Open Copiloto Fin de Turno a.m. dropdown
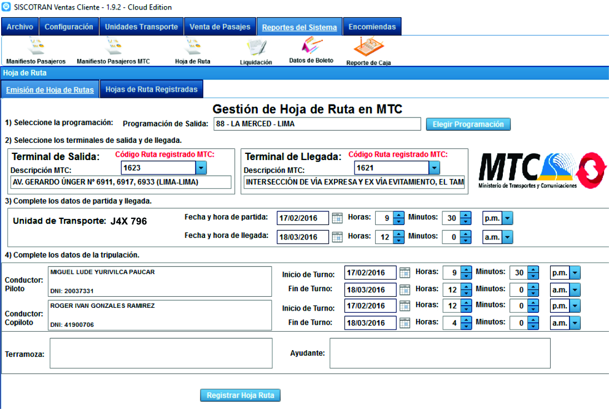 [575, 323]
